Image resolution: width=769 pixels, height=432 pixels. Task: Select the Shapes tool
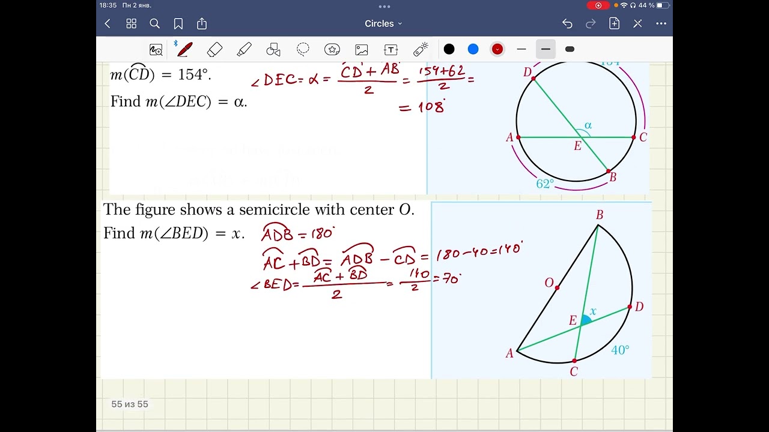273,49
